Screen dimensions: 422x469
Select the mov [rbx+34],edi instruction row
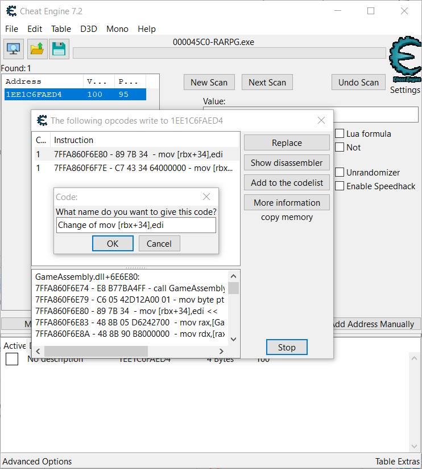(x=136, y=154)
